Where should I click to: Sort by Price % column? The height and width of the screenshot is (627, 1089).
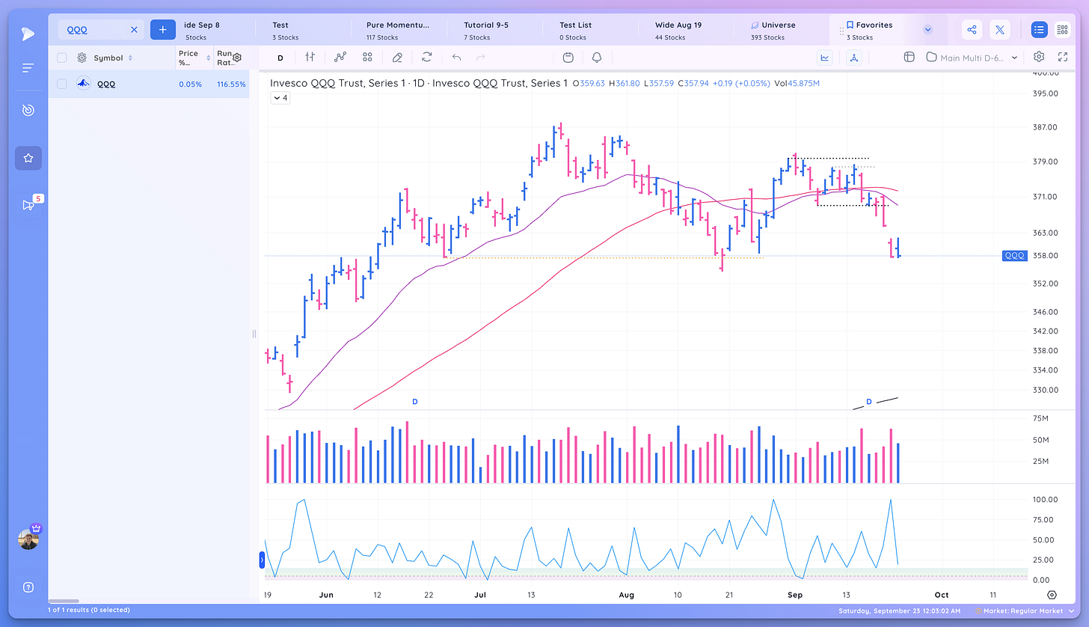(193, 58)
